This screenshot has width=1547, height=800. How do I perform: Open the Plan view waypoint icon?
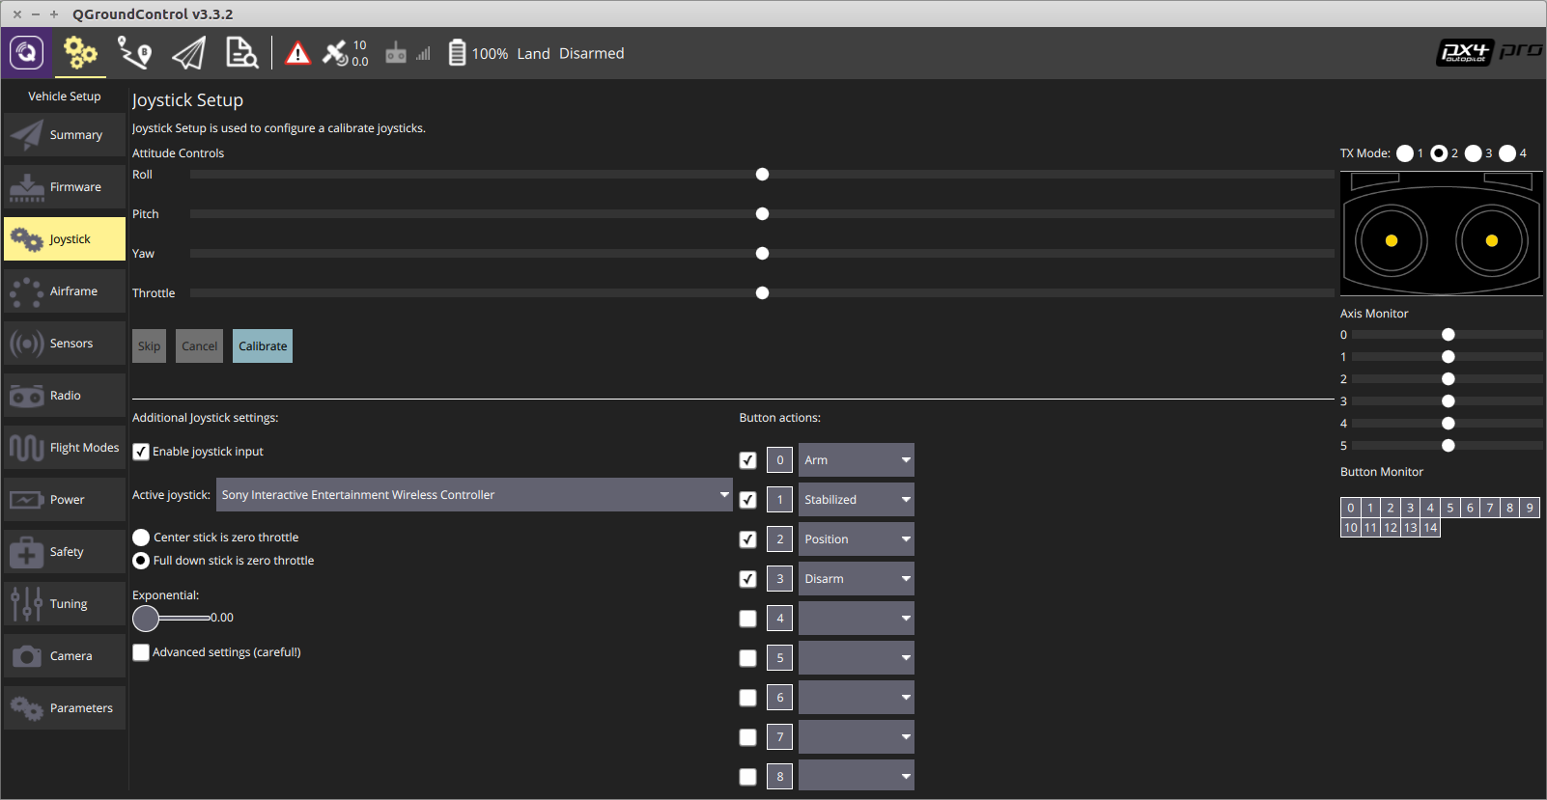point(134,53)
